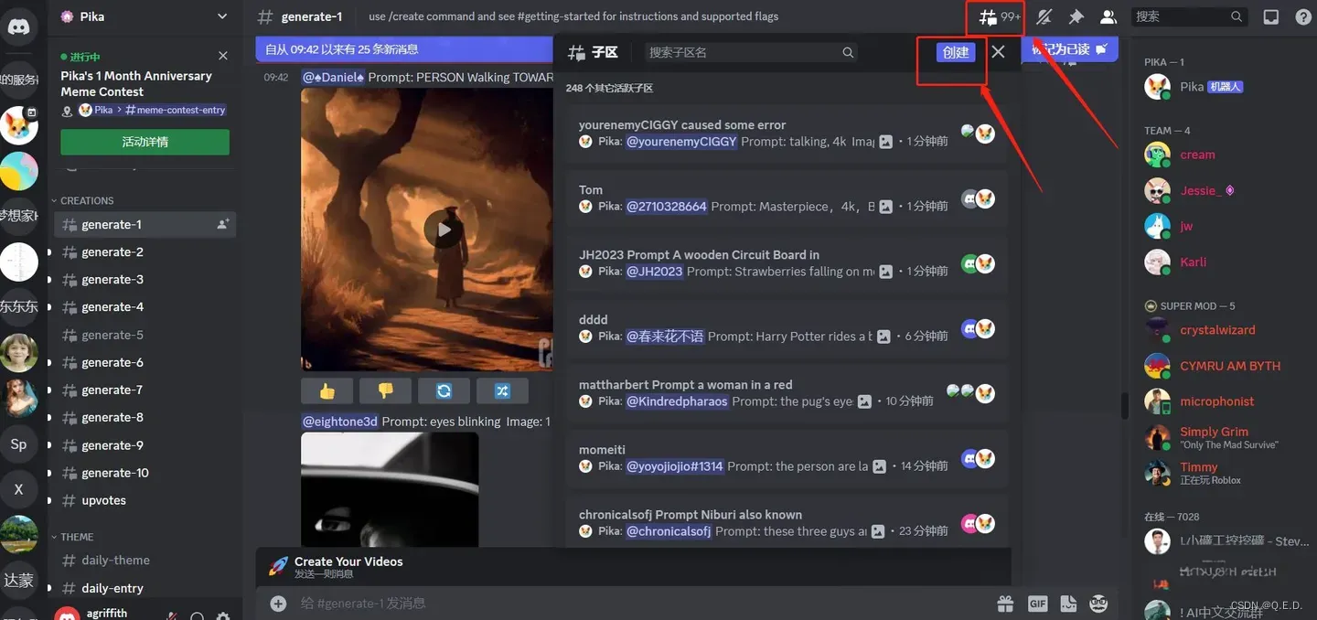Open the daily-entry channel
Viewport: 1317px width, 620px height.
pyautogui.click(x=146, y=588)
